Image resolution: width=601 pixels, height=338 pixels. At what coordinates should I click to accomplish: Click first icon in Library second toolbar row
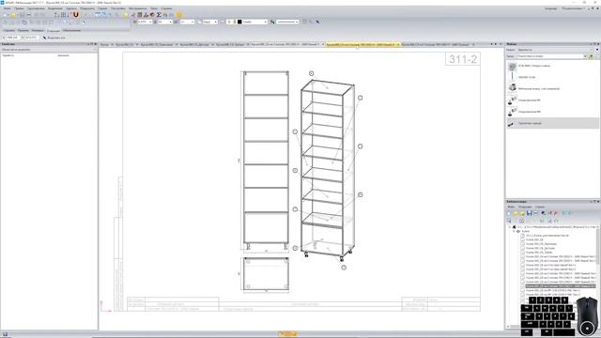click(x=509, y=221)
